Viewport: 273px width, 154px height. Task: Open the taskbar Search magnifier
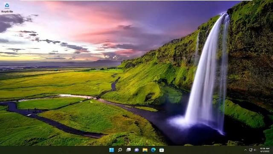(120, 150)
